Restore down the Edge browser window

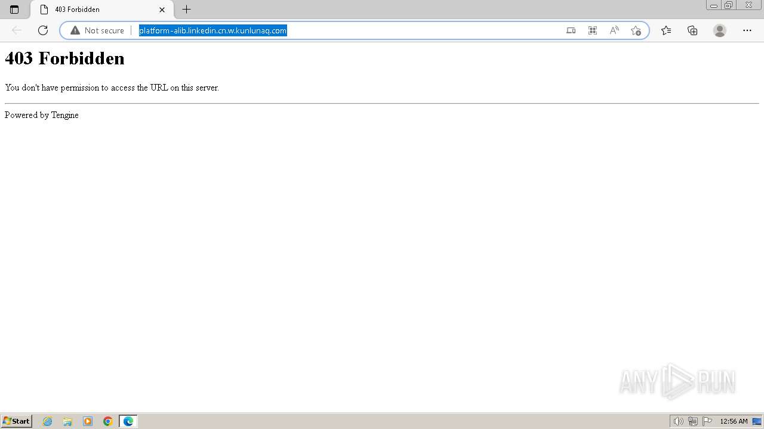pyautogui.click(x=728, y=5)
